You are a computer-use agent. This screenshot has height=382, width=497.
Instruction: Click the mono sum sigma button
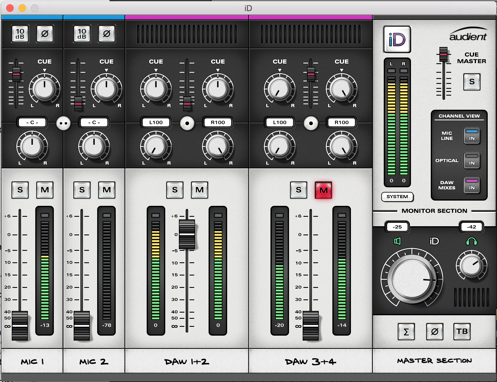pos(406,332)
